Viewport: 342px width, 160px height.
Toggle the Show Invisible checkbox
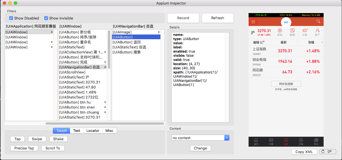coord(46,18)
